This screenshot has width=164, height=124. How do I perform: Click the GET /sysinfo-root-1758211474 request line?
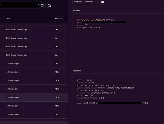pyautogui.click(x=95, y=20)
